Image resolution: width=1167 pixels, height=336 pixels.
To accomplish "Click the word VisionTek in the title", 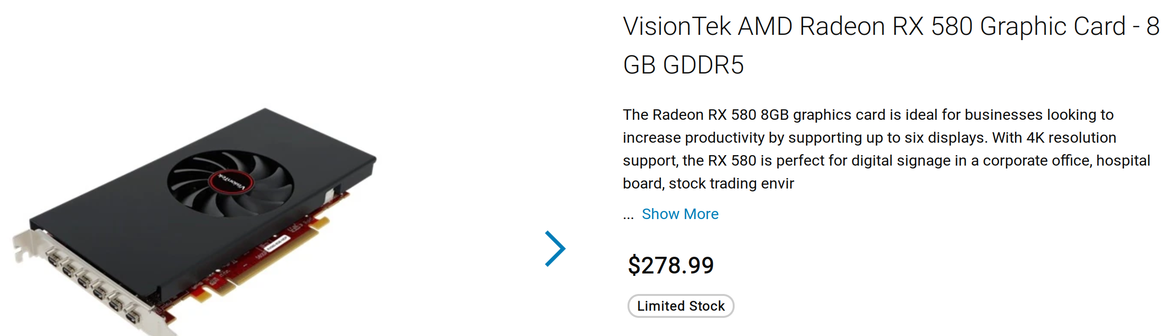I will 677,27.
